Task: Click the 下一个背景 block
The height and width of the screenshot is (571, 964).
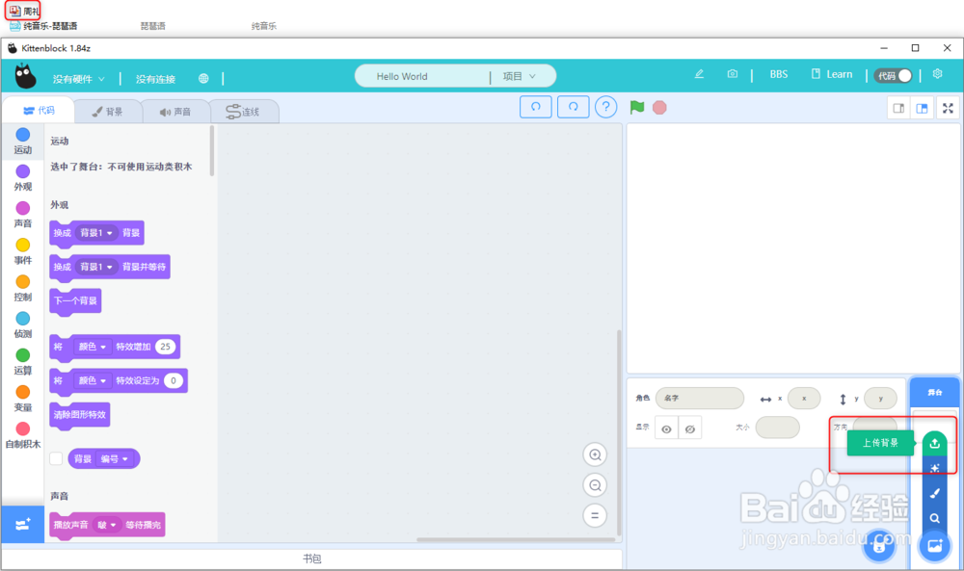Action: point(75,300)
